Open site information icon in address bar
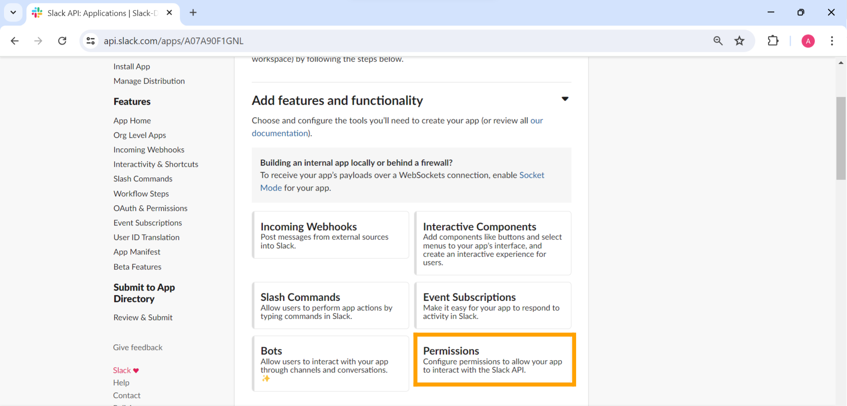847x406 pixels. tap(90, 41)
